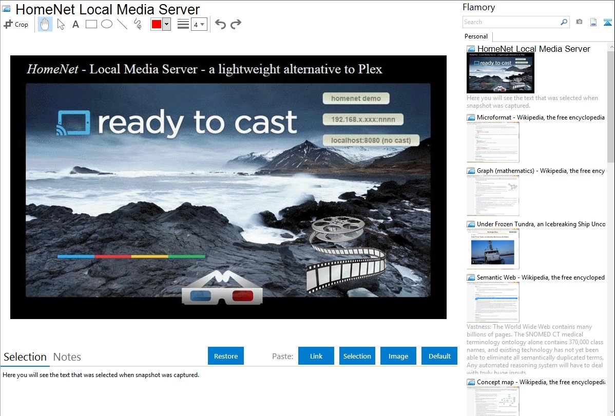The width and height of the screenshot is (615, 416).
Task: Open the line width 4 dropdown
Action: pos(199,24)
